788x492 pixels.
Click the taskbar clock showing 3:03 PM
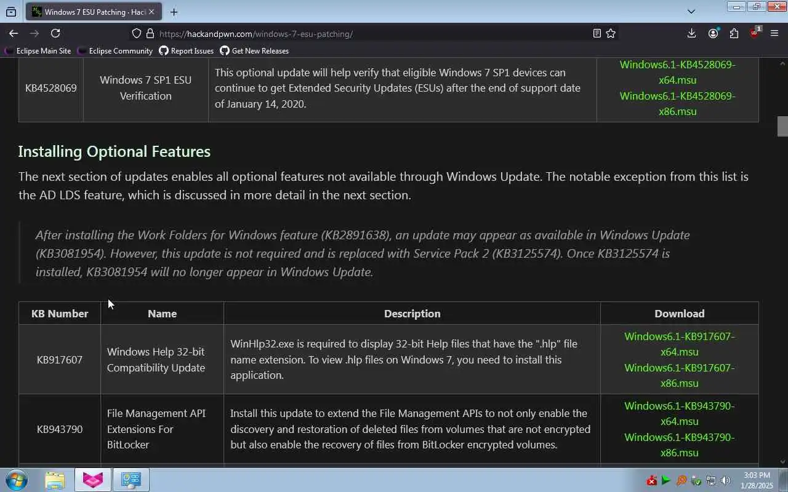pos(757,480)
